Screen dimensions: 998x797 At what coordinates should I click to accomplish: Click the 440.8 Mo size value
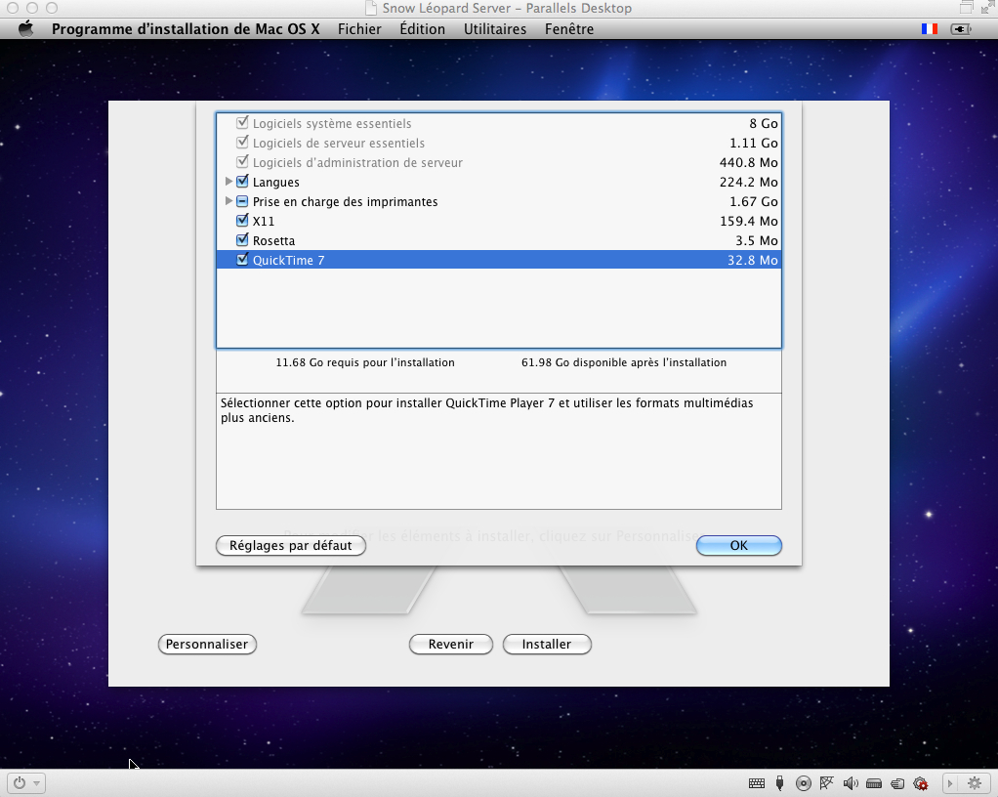point(748,162)
